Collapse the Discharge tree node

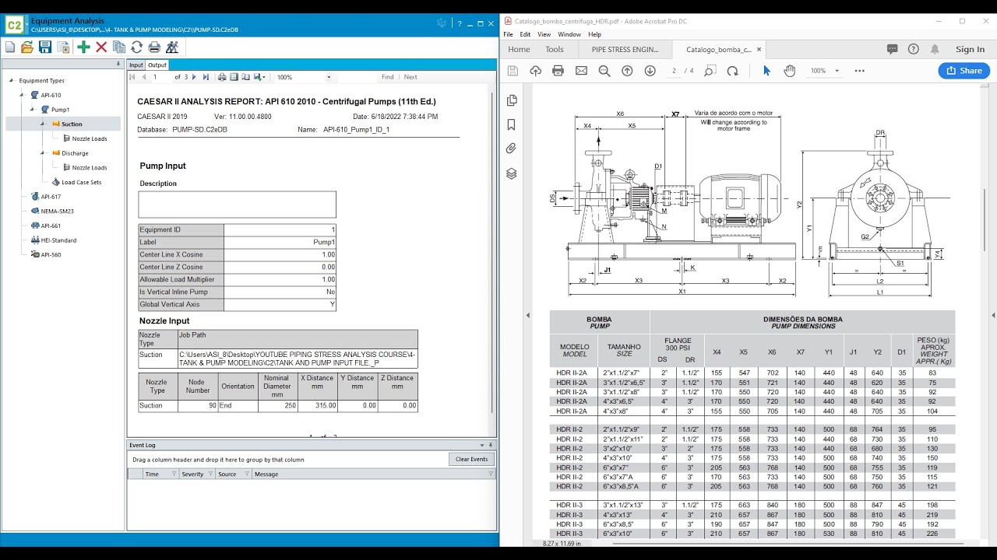coord(44,153)
